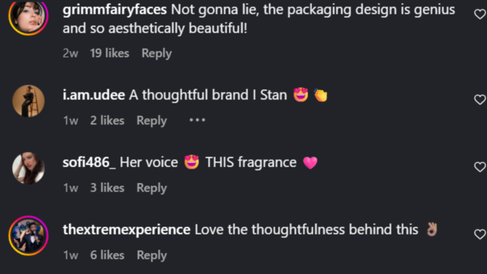
Task: Like thextremexperience's comment with the heart icon
Action: click(480, 234)
